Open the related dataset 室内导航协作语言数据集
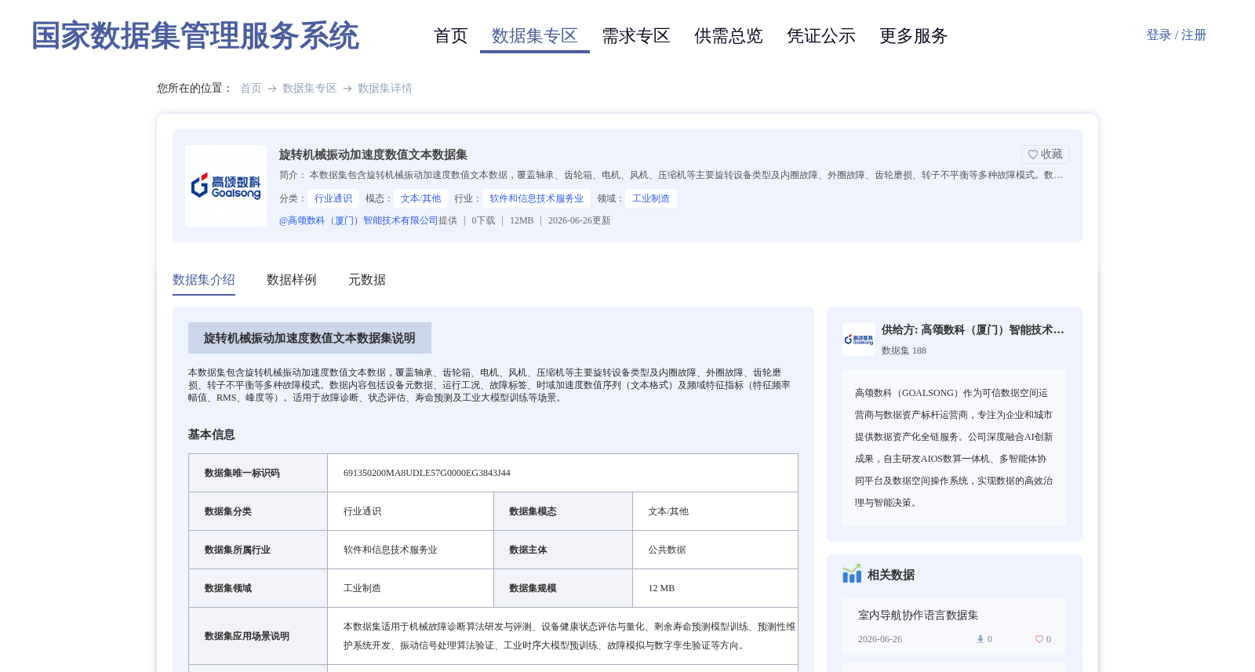This screenshot has height=672, width=1255. (x=918, y=616)
